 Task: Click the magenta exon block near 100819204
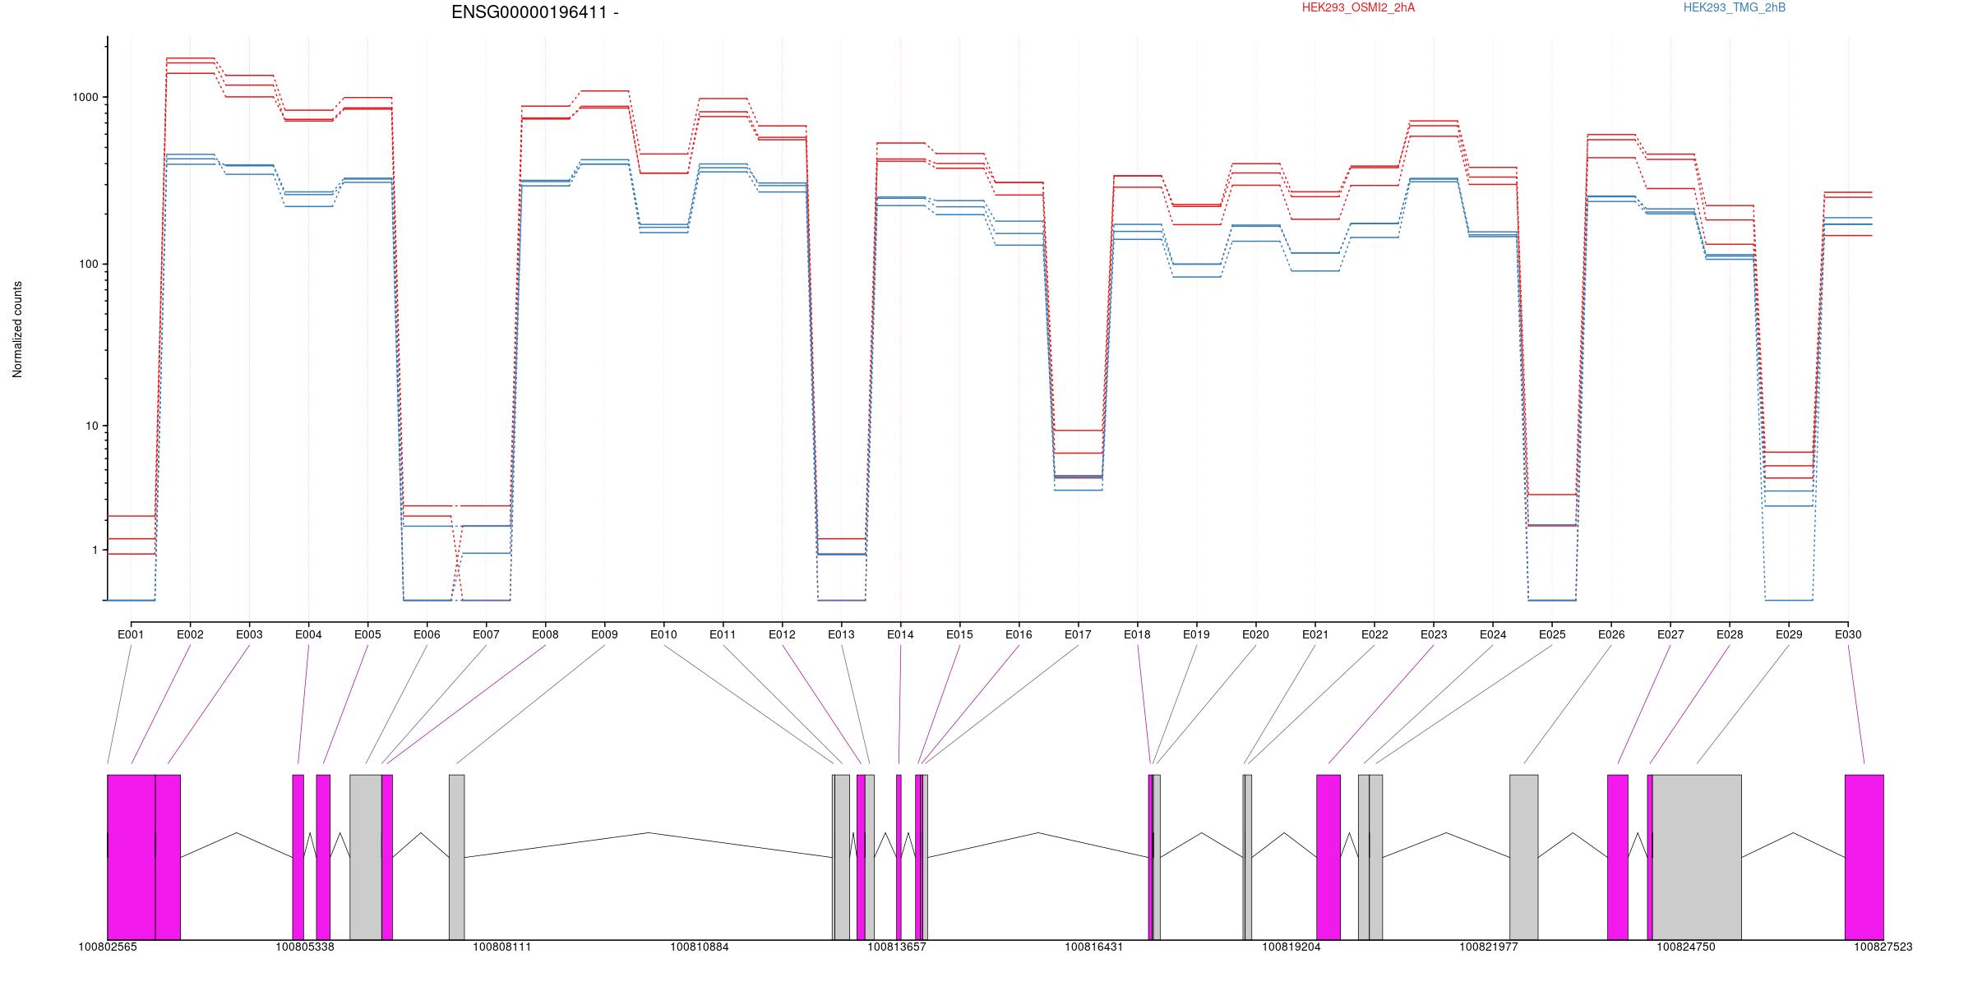pyautogui.click(x=1328, y=857)
